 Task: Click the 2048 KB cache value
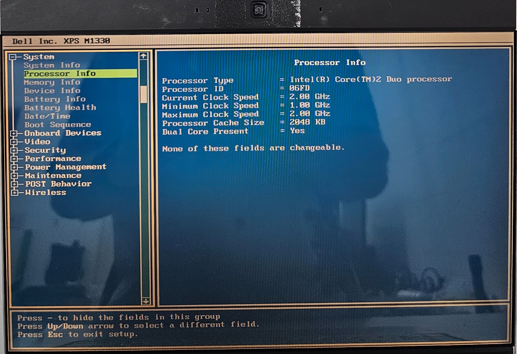tap(307, 122)
